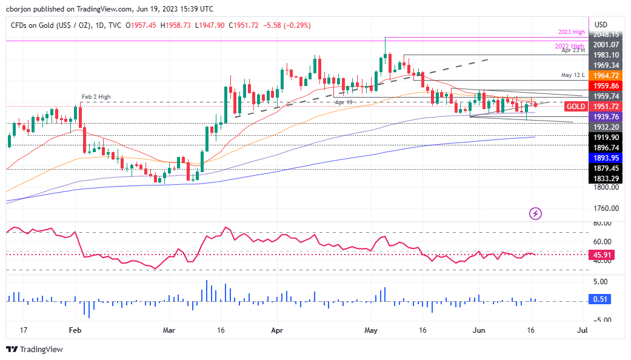Select the 2023 High price marker
The width and height of the screenshot is (631, 360).
570,32
